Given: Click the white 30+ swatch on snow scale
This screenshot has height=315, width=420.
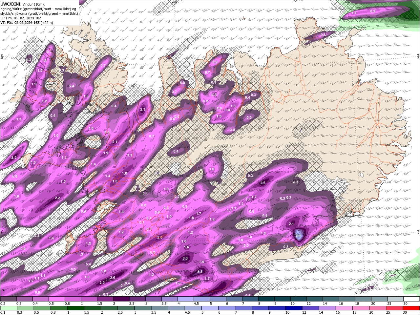Looking at the screenshot, I should (x=411, y=299).
